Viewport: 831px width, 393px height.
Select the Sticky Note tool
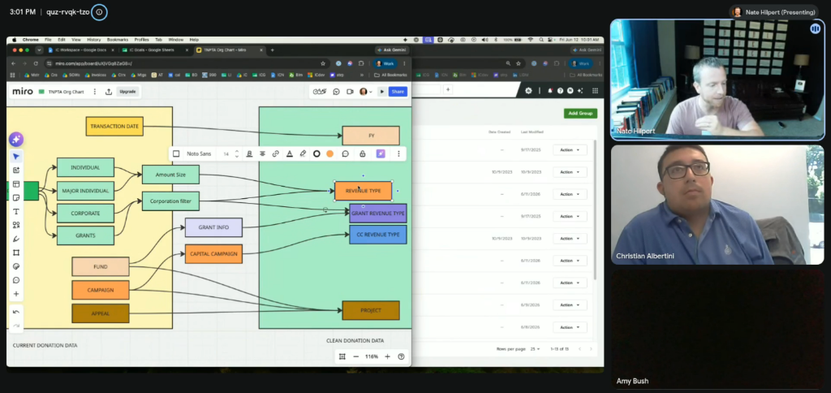tap(16, 198)
